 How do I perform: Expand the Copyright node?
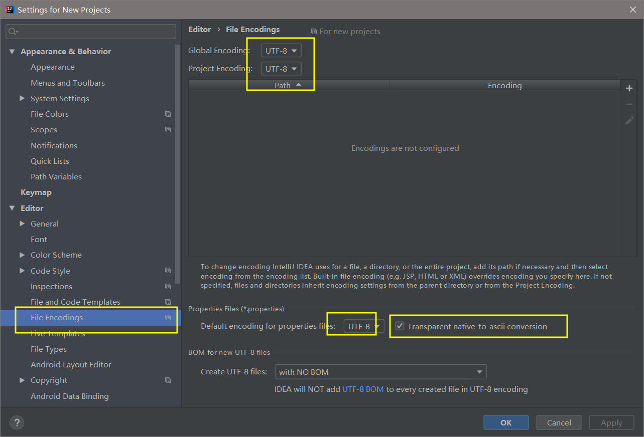(22, 380)
